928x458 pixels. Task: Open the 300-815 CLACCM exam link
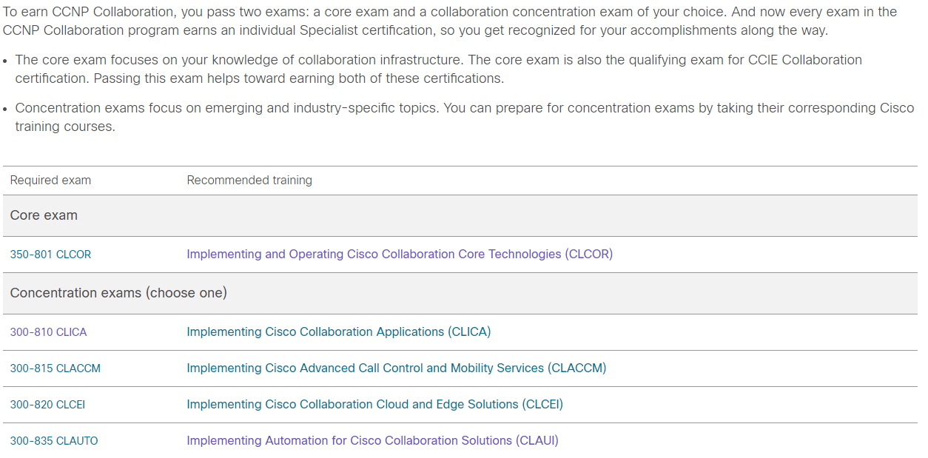click(x=56, y=368)
